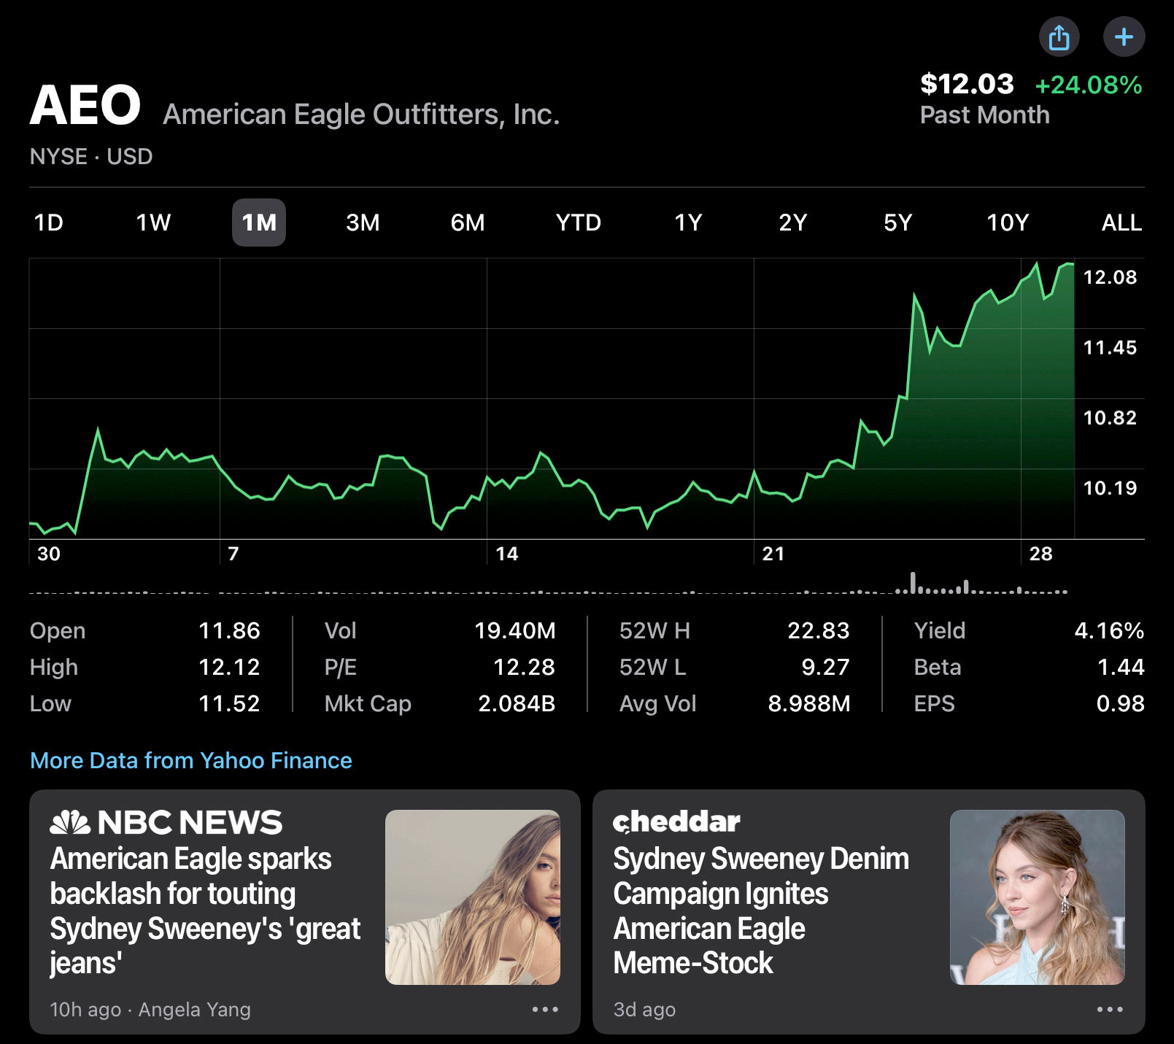Switch chart to 10Y range
Screen dimensions: 1174x1044
coord(1008,223)
